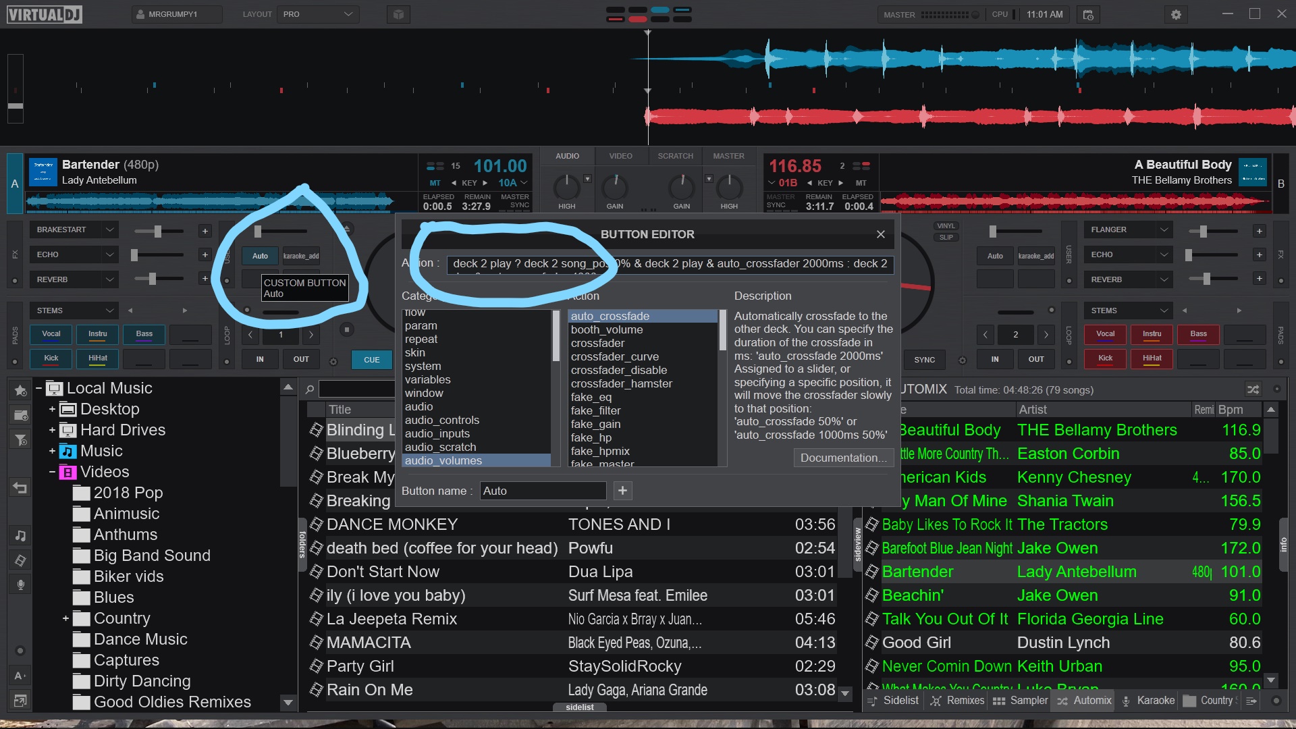Open the FLANGER effect dropdown on deck B
This screenshot has width=1296, height=729.
[x=1128, y=230]
